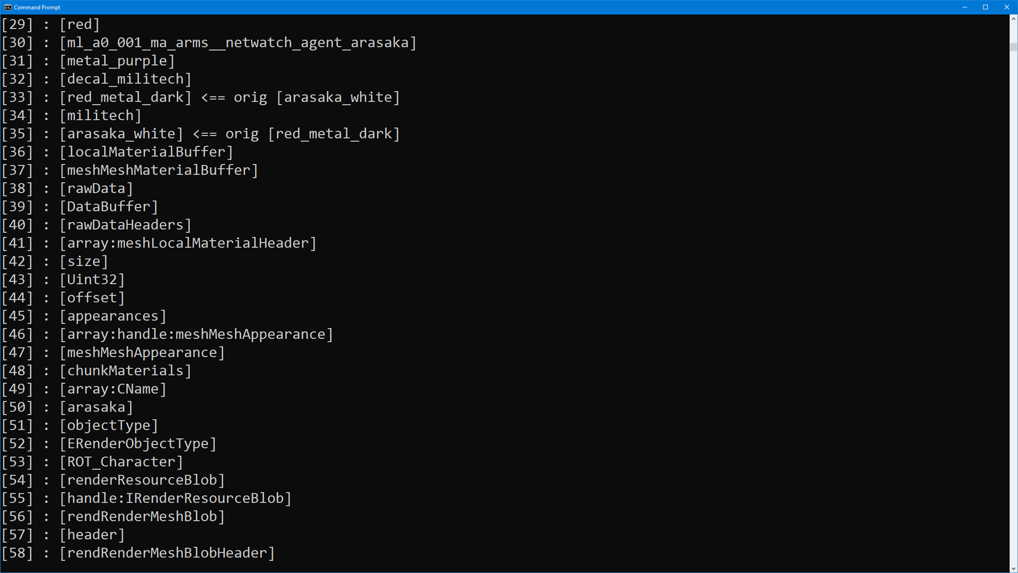Click the rendRenderMeshBlobHeader entry on line 58
Screen dimensions: 1018x573
[x=167, y=553]
